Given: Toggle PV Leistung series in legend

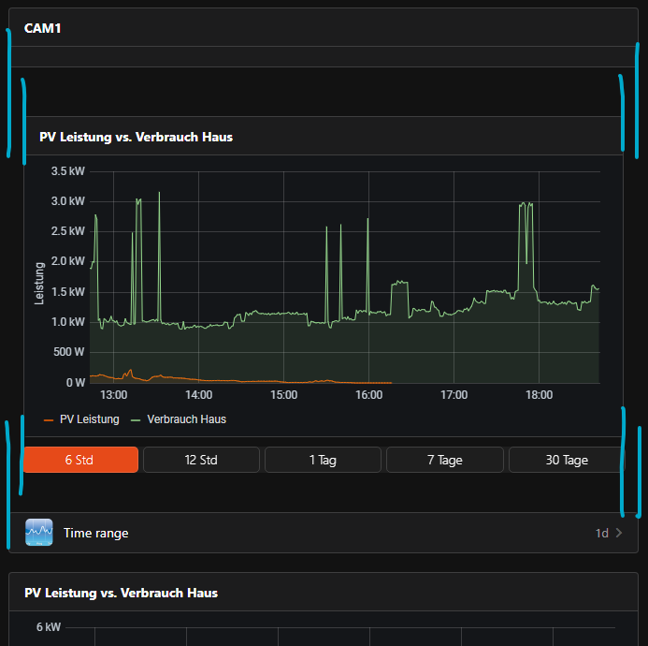Looking at the screenshot, I should tap(89, 419).
